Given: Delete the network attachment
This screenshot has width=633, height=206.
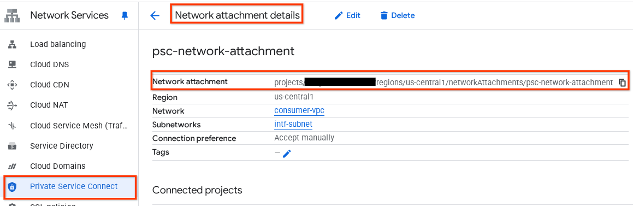Looking at the screenshot, I should (397, 16).
